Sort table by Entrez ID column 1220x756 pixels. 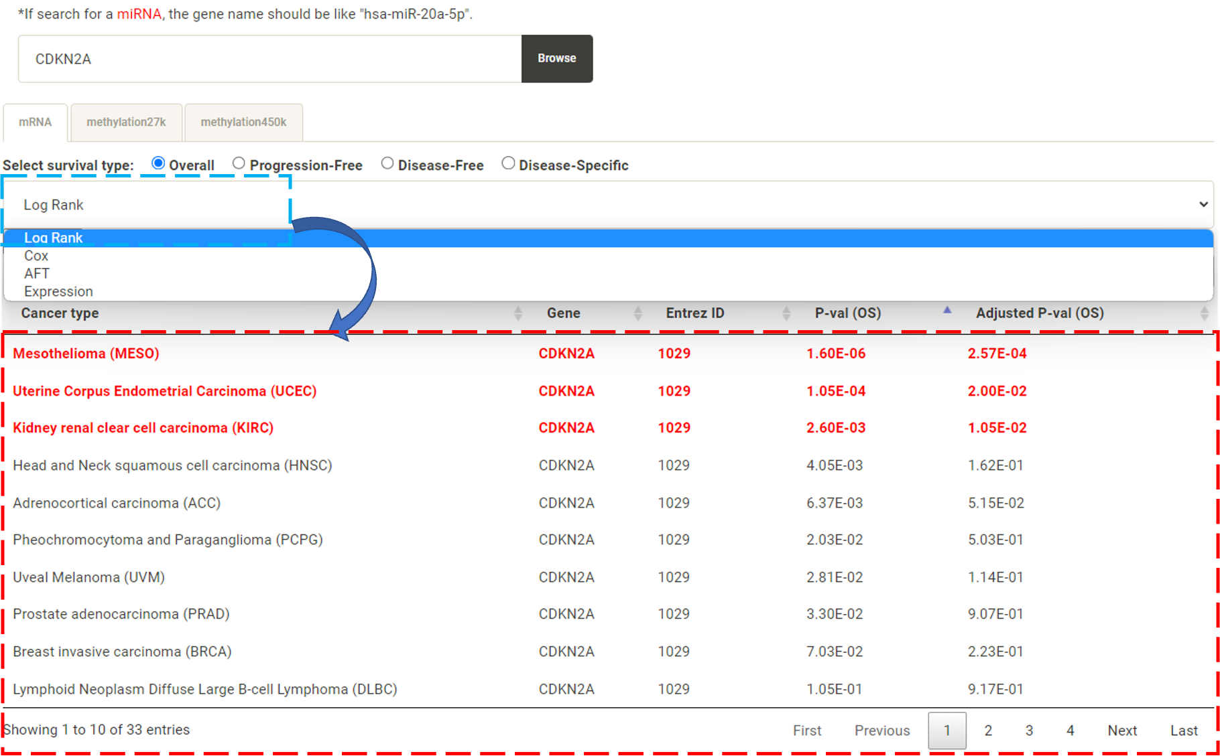pos(694,313)
